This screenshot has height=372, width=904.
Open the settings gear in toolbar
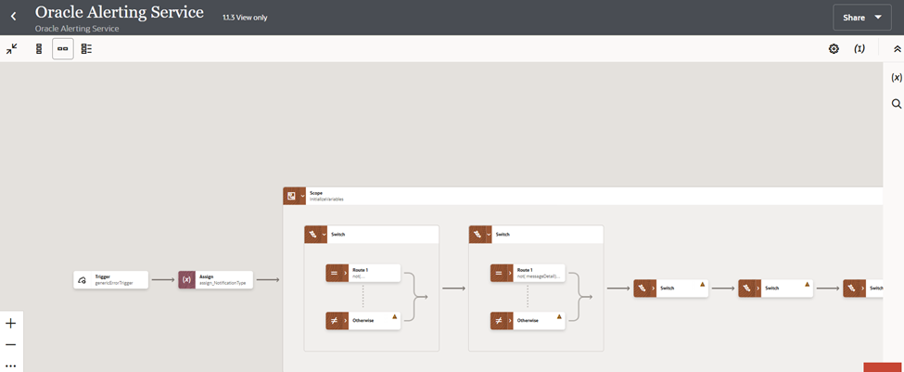pos(834,49)
